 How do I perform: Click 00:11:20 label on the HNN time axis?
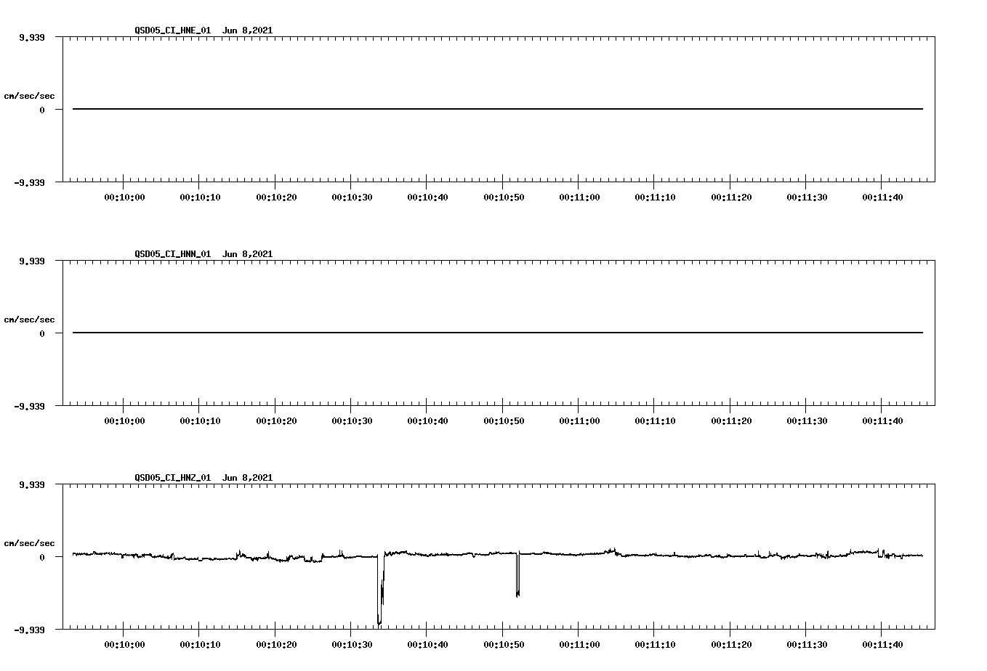(x=730, y=421)
